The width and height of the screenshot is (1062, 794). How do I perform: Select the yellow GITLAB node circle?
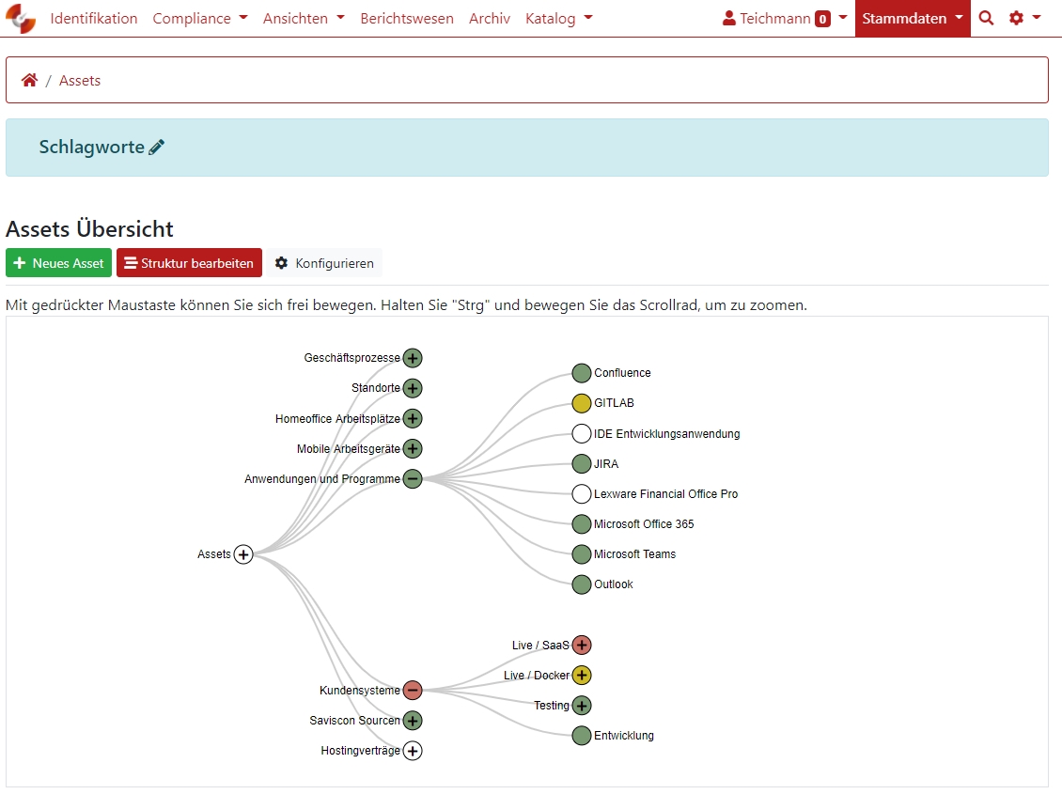point(582,403)
